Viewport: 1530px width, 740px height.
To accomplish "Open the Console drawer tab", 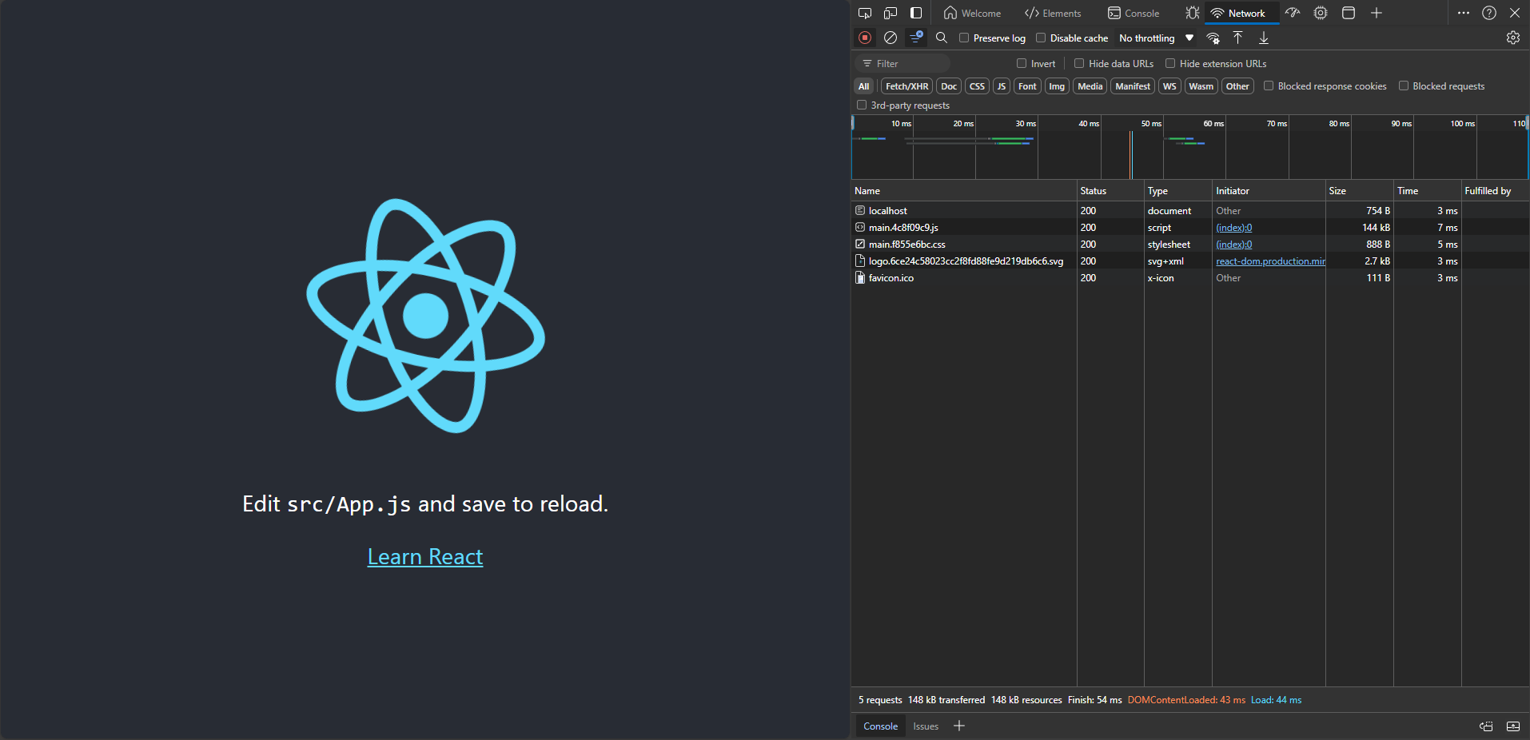I will pyautogui.click(x=880, y=726).
